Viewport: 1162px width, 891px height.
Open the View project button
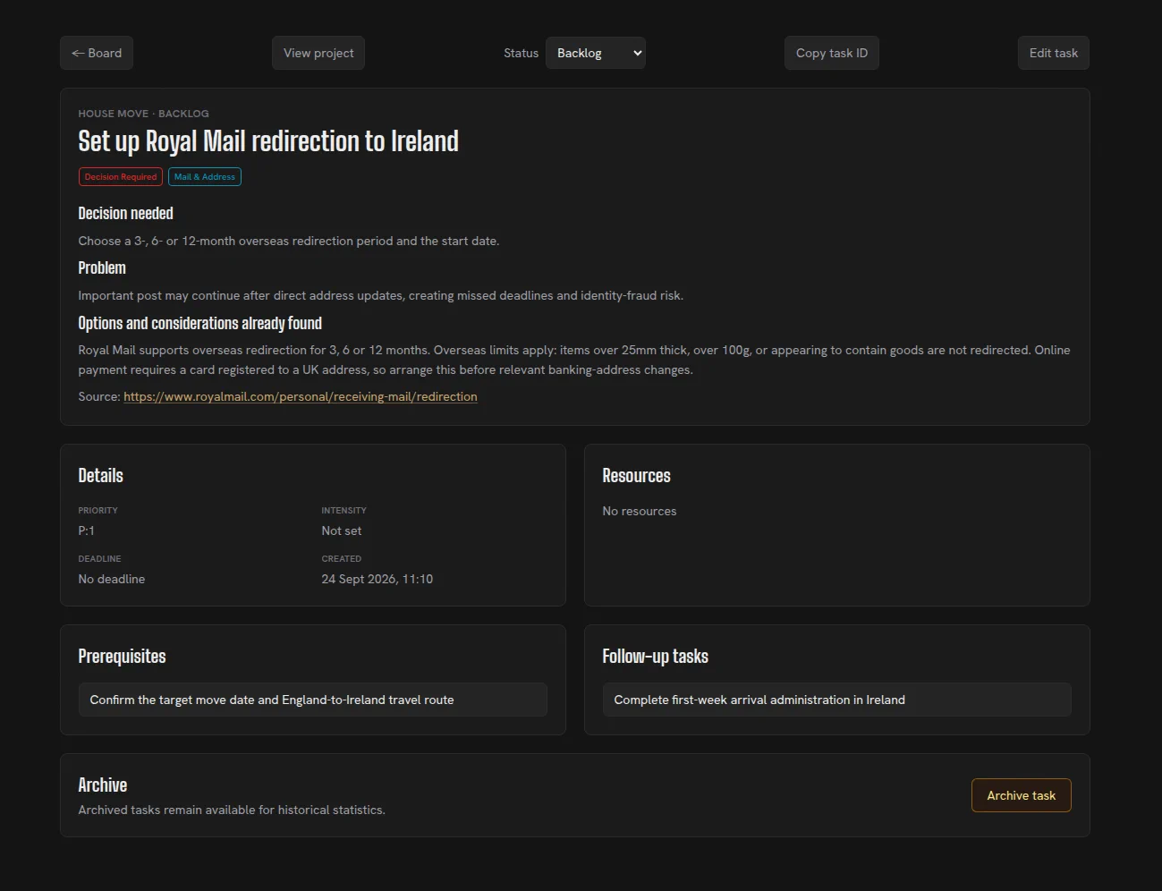click(318, 53)
